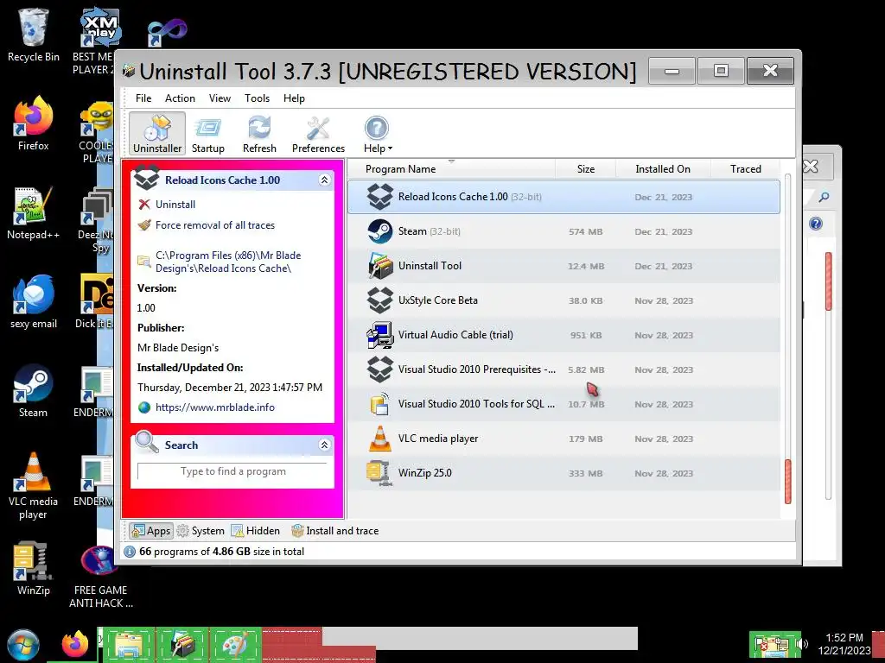Select Visual Studio 2010 Tools for SQL icon

(380, 404)
